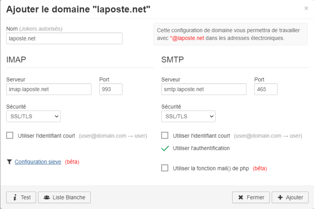Click the filter icon beside Configuration sieve

click(x=9, y=161)
